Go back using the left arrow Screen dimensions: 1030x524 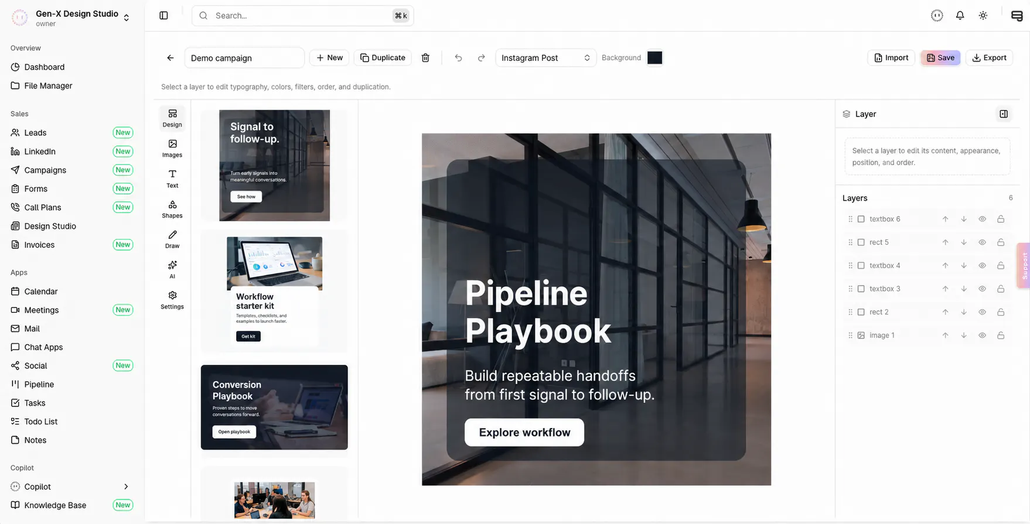click(x=170, y=58)
